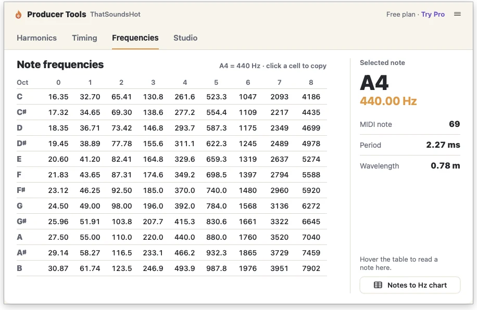
Task: Click the cell 25.96 in row G#
Action: pyautogui.click(x=58, y=222)
